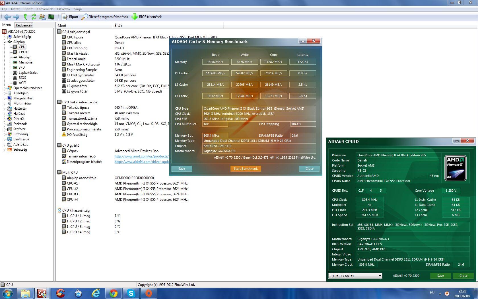The image size is (478, 299).
Task: Click the green up-level arrow icon
Action: (25, 17)
